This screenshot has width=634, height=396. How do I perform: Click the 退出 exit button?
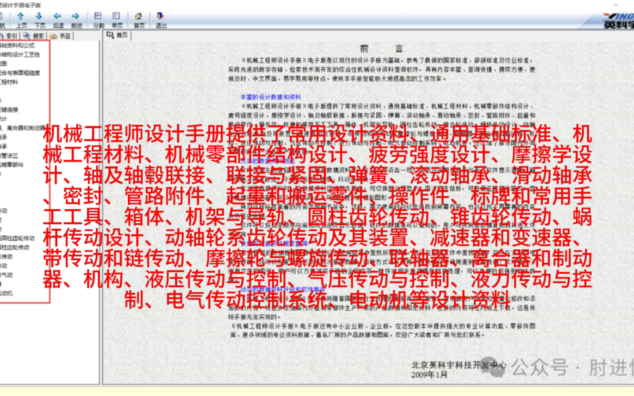click(x=161, y=20)
